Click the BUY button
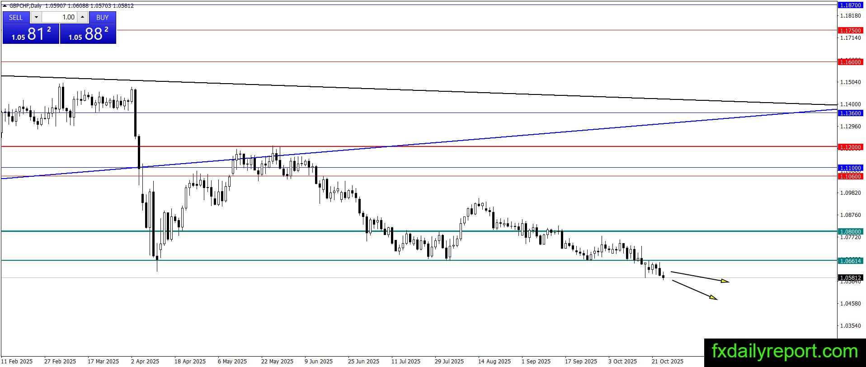The width and height of the screenshot is (866, 367). pyautogui.click(x=103, y=17)
